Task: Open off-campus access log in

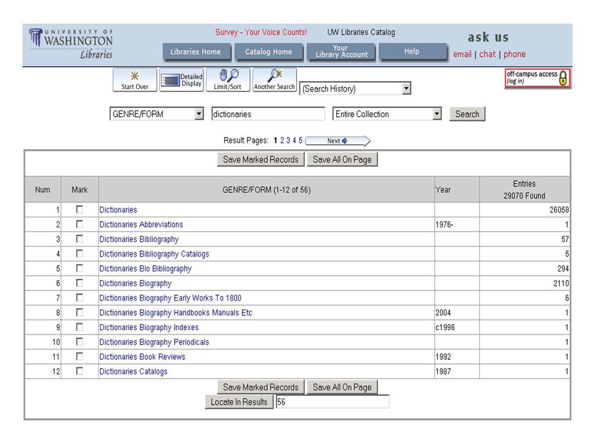Action: pyautogui.click(x=537, y=78)
